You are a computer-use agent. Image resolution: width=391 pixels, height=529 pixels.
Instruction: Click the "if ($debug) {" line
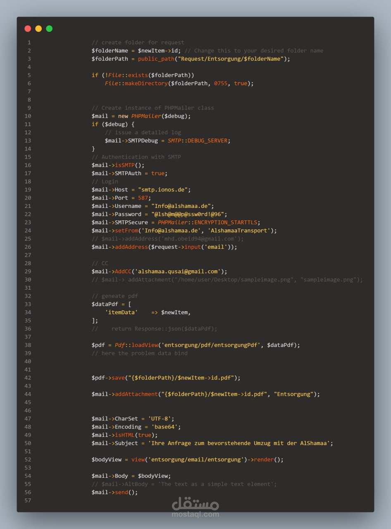click(113, 124)
